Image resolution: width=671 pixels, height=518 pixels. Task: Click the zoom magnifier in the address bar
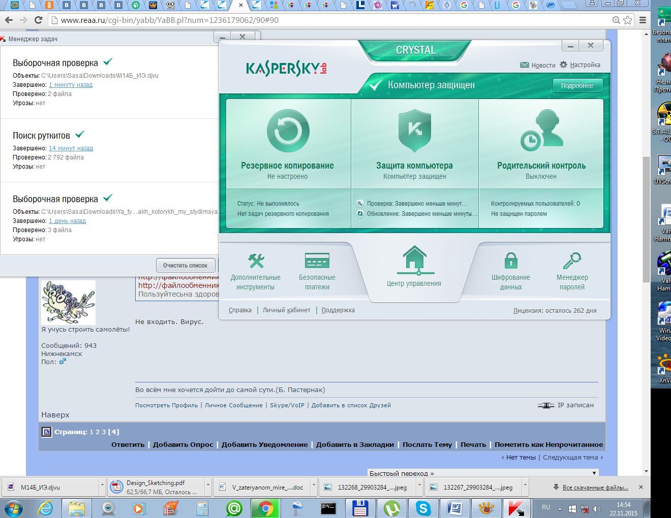click(616, 20)
